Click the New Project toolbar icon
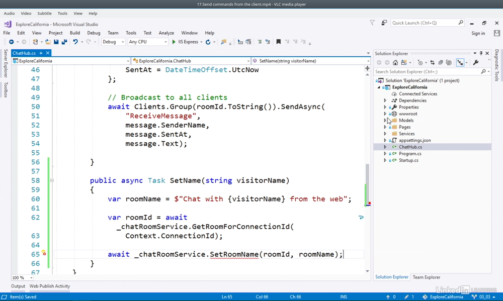 coord(35,42)
